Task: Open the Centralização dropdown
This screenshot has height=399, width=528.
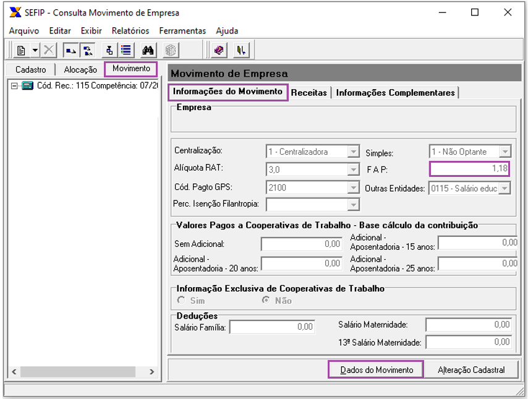Action: tap(353, 152)
